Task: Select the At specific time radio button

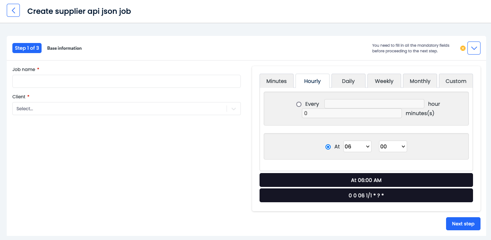Action: [328, 147]
